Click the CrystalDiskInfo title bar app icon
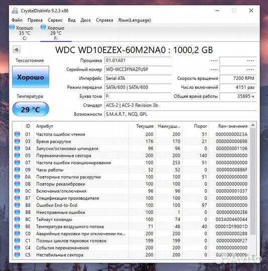268x271 pixels. [15, 11]
